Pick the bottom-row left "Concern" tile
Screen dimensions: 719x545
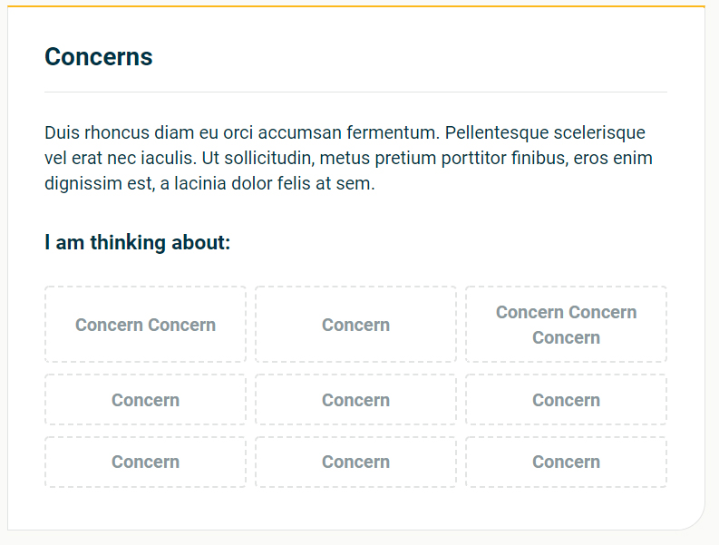[x=145, y=462]
